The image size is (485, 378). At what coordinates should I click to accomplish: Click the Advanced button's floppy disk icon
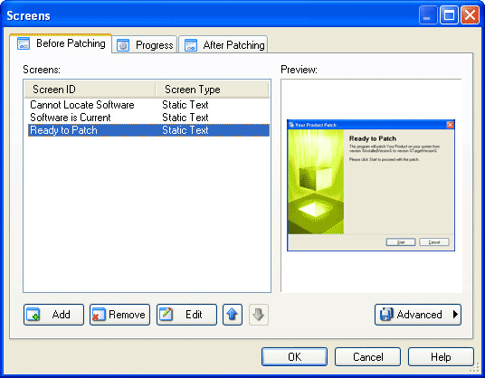(x=386, y=315)
